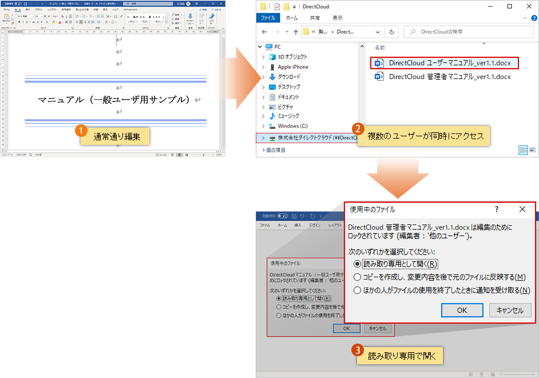This screenshot has width=539, height=378.
Task: Expand the 3D オブジェクト tree node
Action: [x=263, y=57]
